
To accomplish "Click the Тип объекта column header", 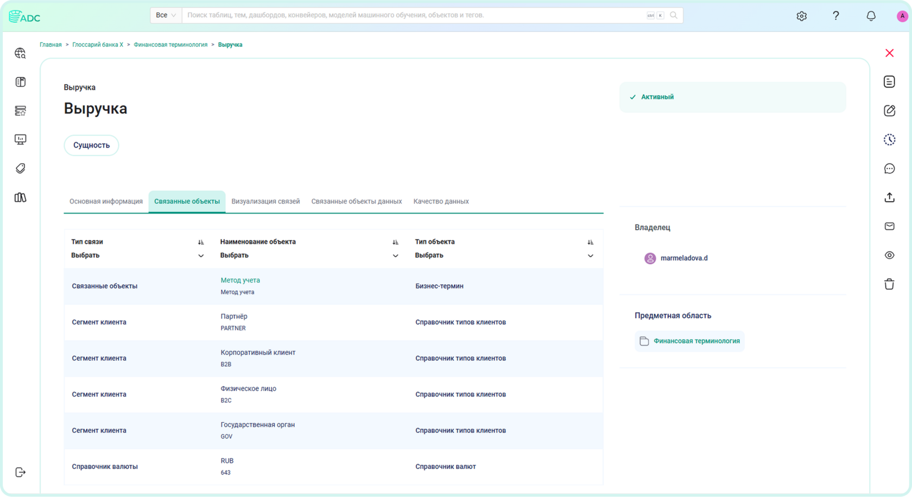I will coord(435,242).
